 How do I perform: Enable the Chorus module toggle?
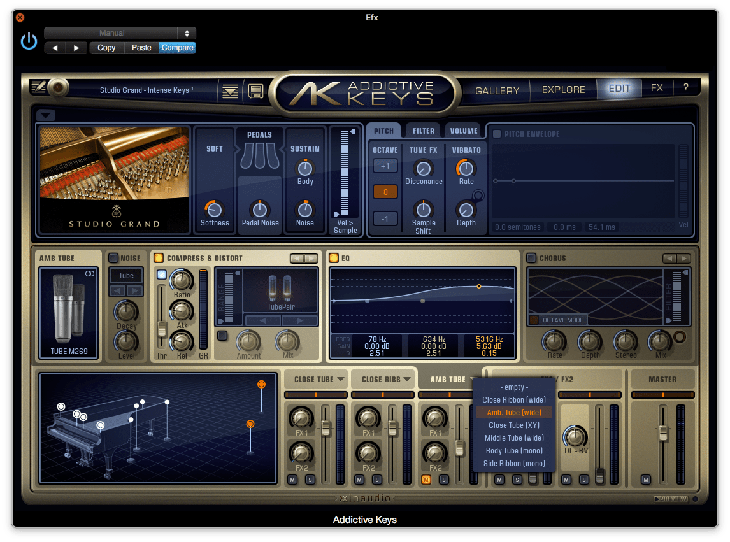pyautogui.click(x=531, y=258)
